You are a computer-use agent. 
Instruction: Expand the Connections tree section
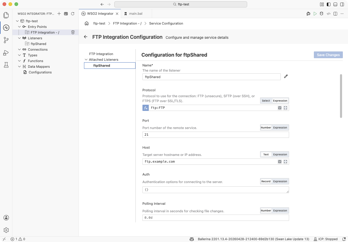click(x=19, y=49)
